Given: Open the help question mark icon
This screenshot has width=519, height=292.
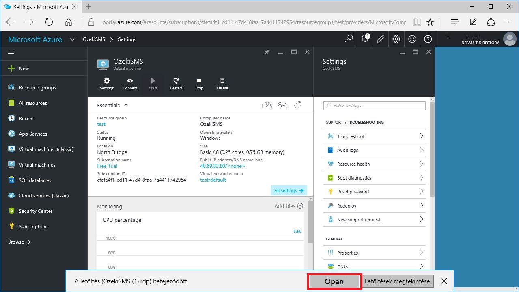Looking at the screenshot, I should (x=428, y=39).
